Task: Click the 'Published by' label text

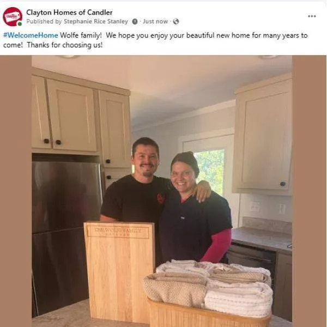Action: 44,21
